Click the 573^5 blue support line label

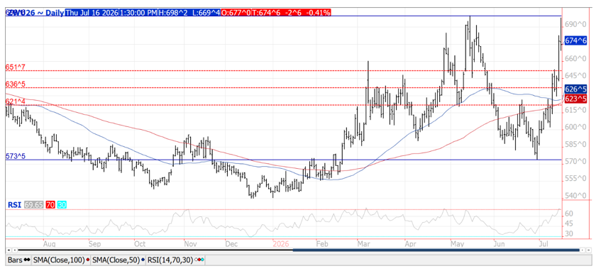click(x=16, y=156)
